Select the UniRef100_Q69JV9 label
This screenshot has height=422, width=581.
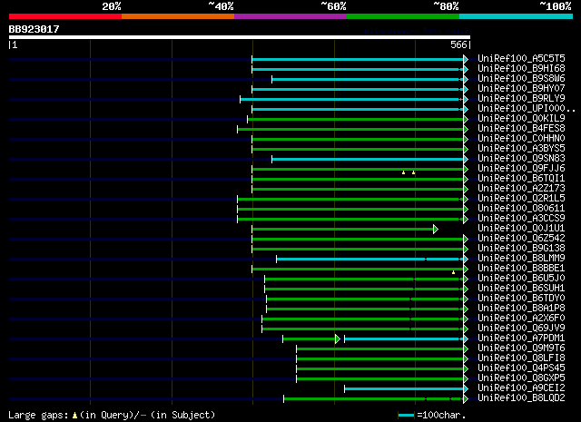coord(521,329)
